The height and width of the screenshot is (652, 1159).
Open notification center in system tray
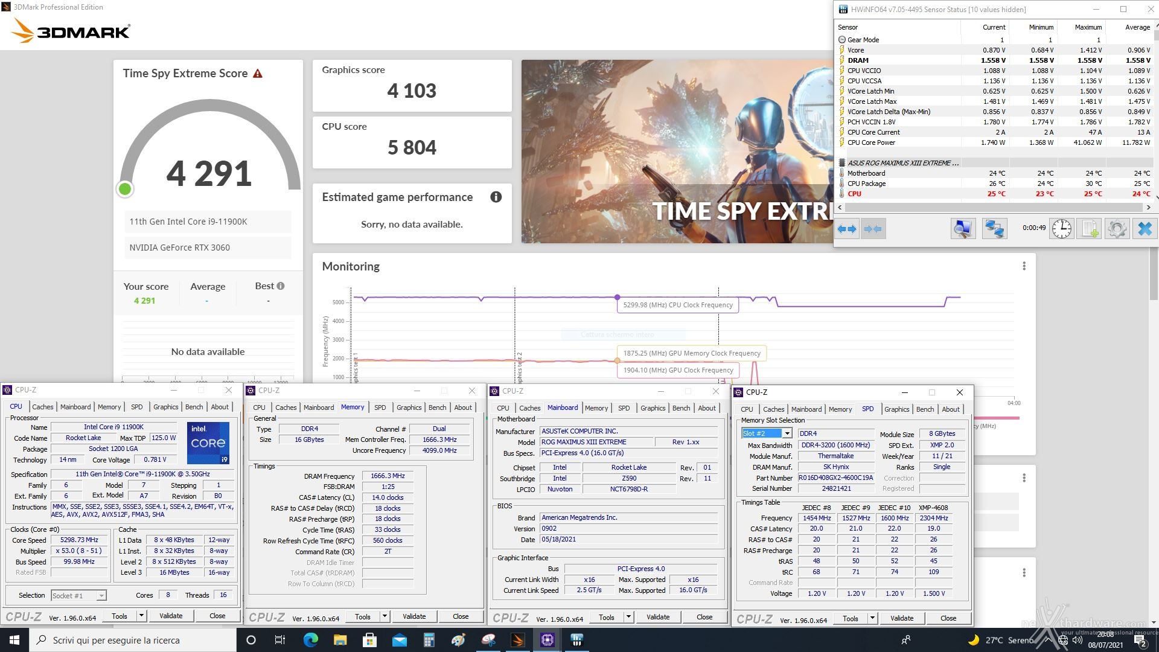point(1140,640)
